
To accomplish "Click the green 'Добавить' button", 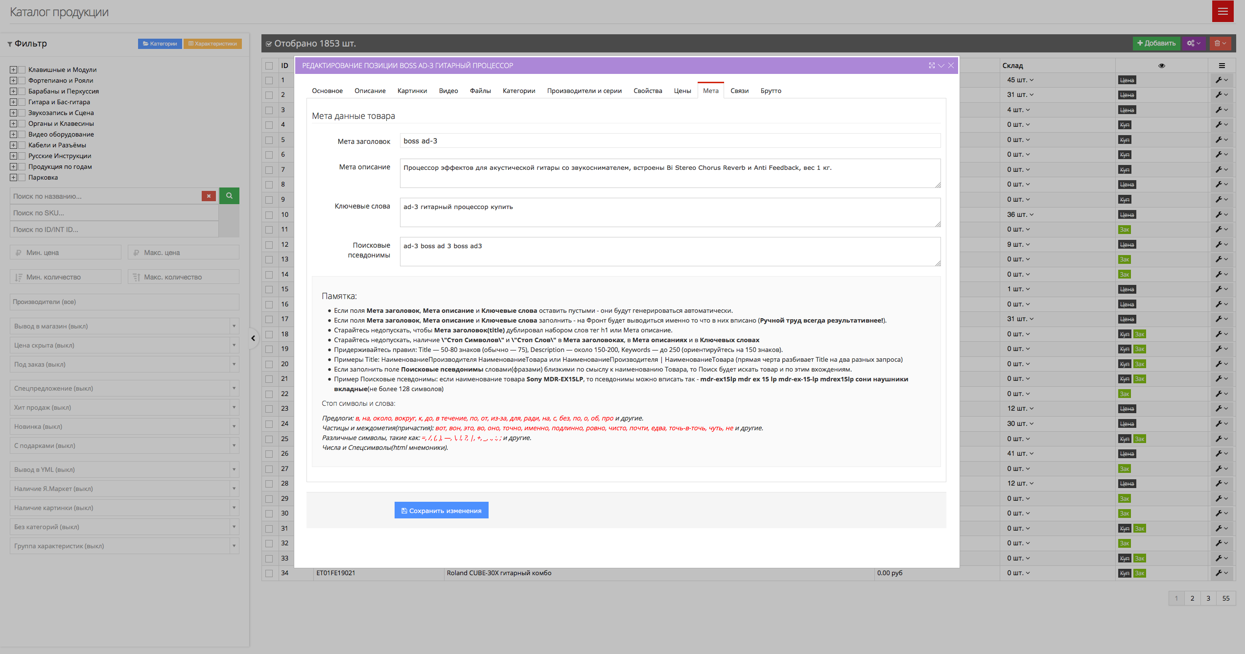I will coord(1156,43).
